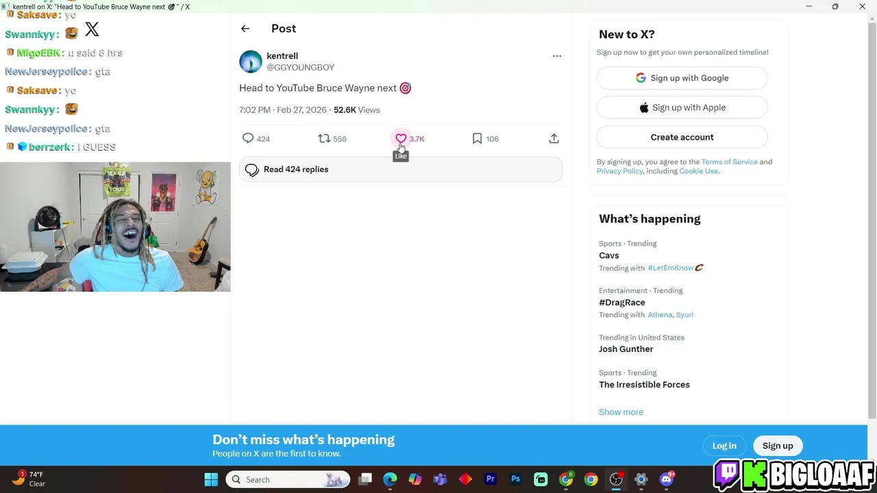Open the Terms of Service link
The width and height of the screenshot is (877, 493).
click(x=730, y=162)
